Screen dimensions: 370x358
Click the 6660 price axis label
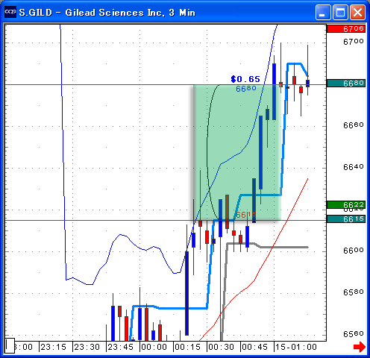354,125
